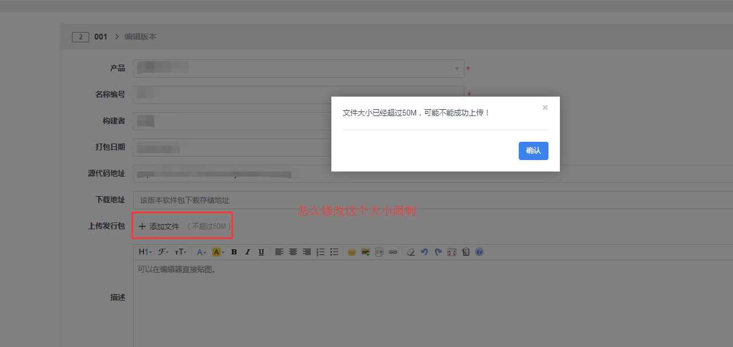Redo the last edit
The width and height of the screenshot is (733, 347).
pos(438,252)
